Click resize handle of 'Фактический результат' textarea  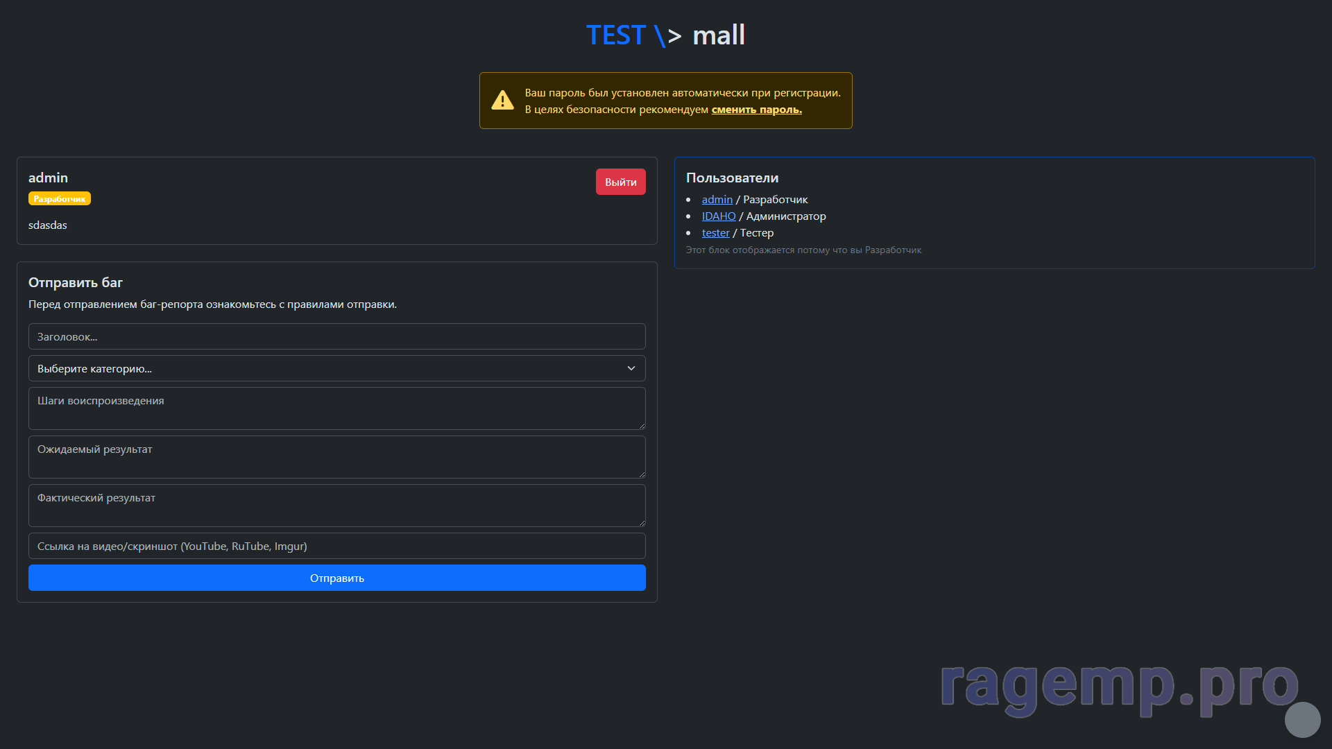(642, 523)
